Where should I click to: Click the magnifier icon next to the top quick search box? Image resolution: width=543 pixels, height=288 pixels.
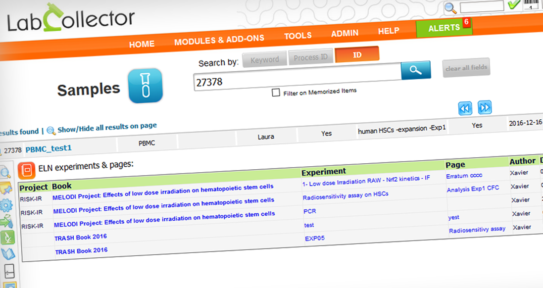(450, 8)
